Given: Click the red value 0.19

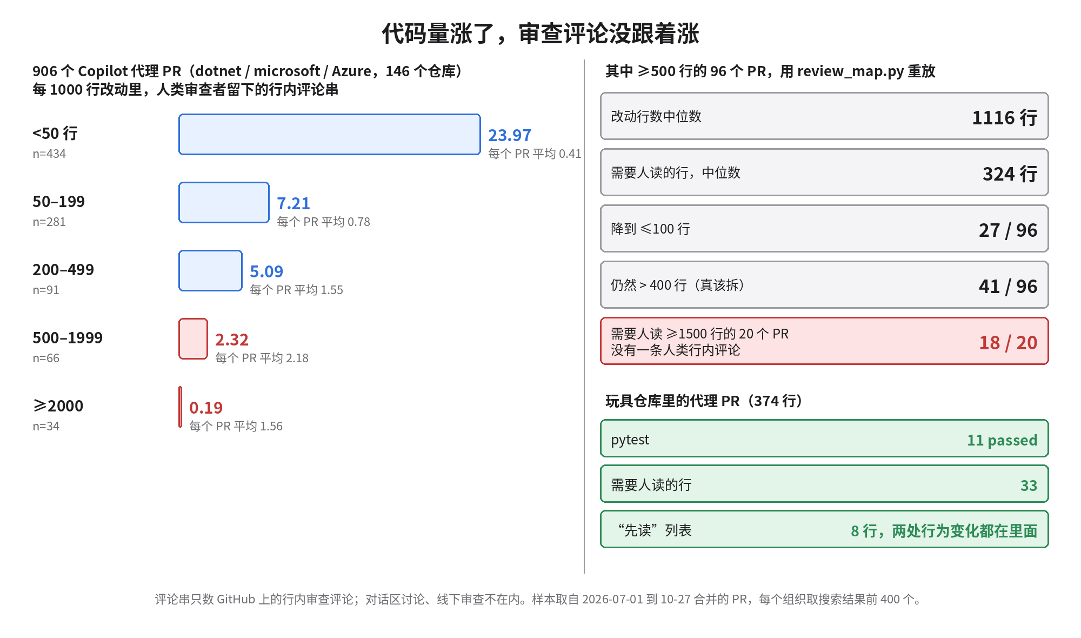Looking at the screenshot, I should 206,408.
